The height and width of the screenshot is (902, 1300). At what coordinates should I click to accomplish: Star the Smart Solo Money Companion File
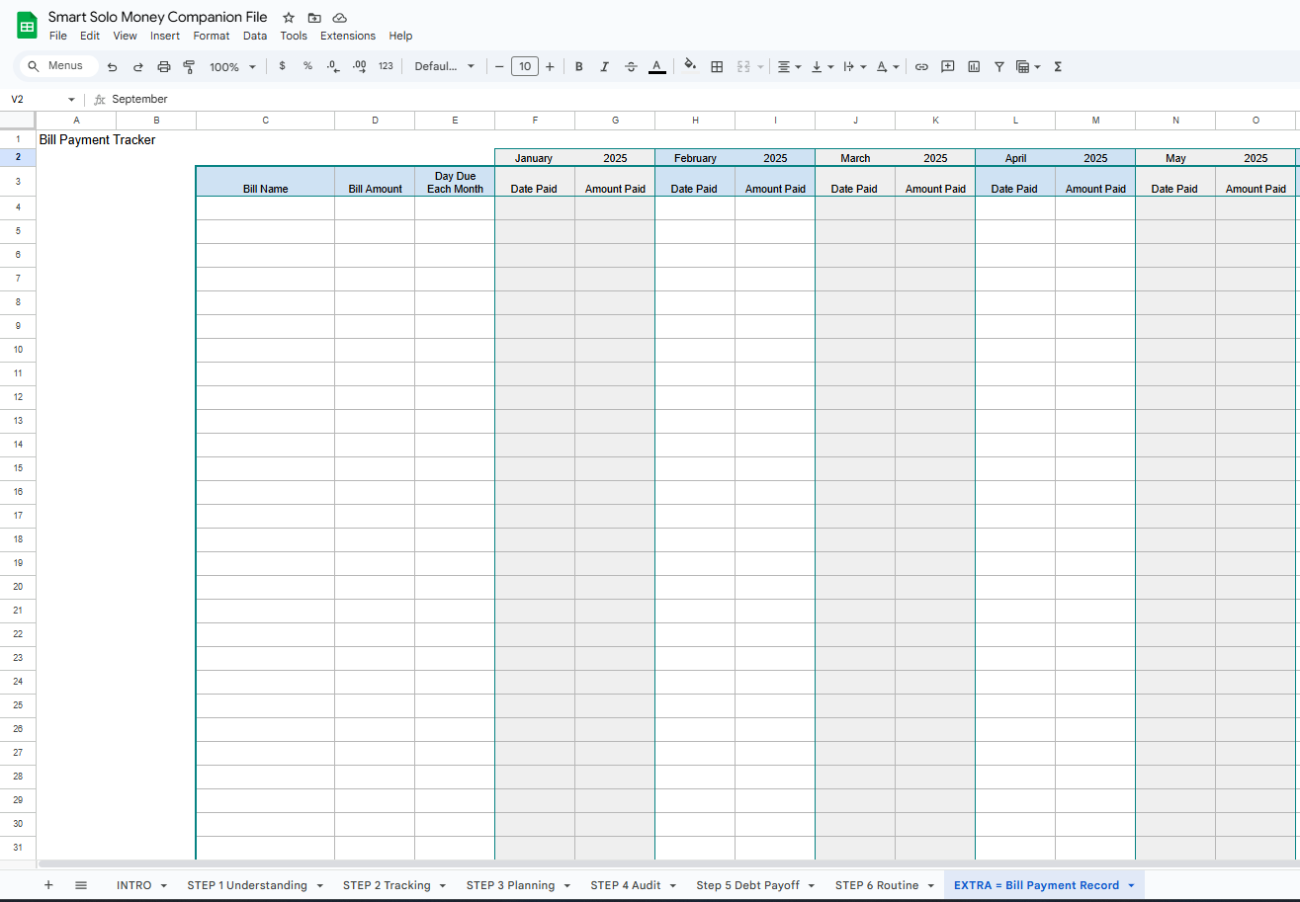289,18
